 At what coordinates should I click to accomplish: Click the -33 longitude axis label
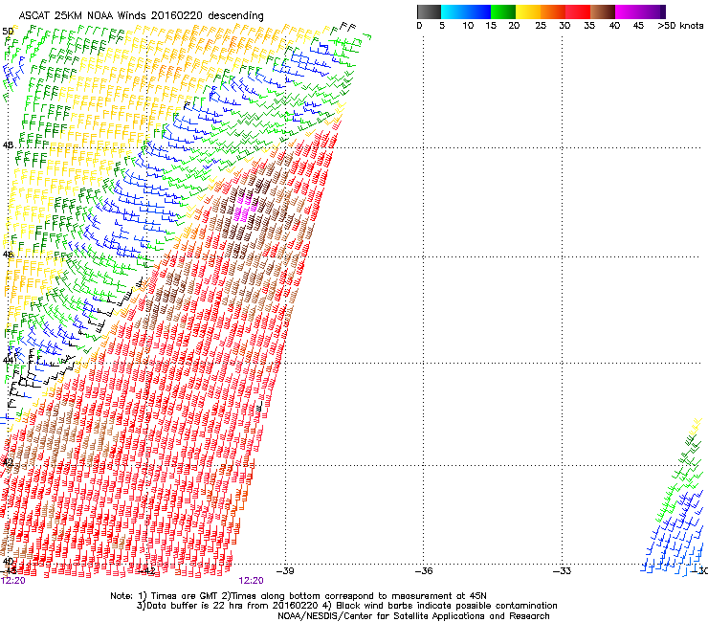pyautogui.click(x=563, y=571)
